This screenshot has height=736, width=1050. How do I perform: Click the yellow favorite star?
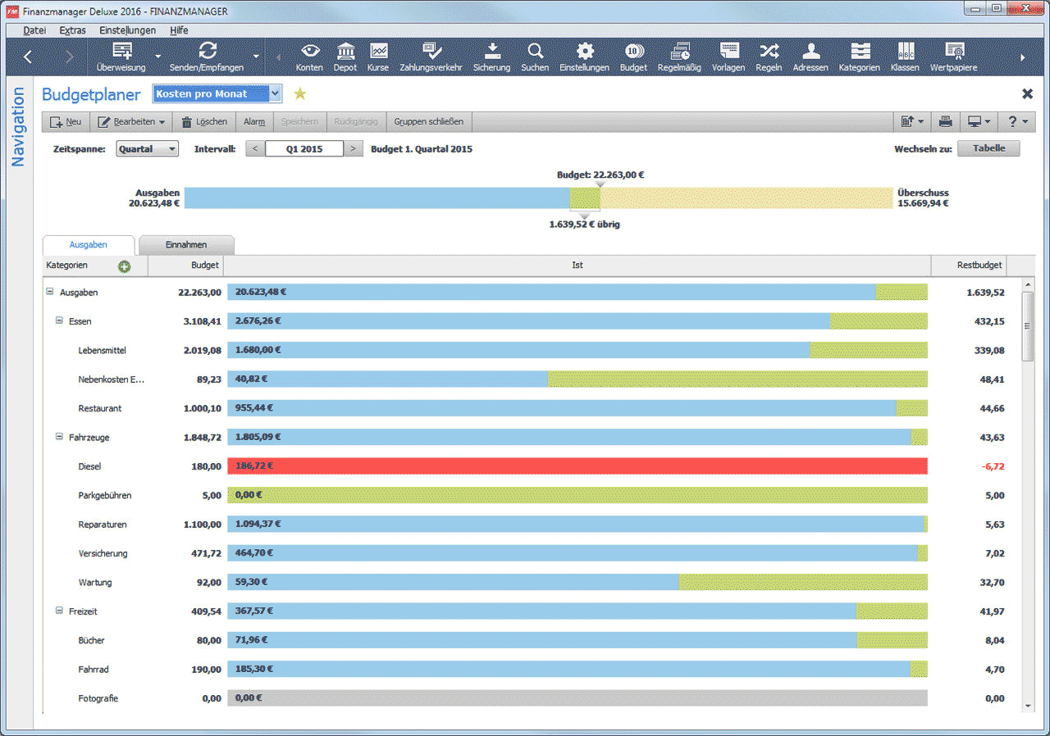click(x=300, y=94)
